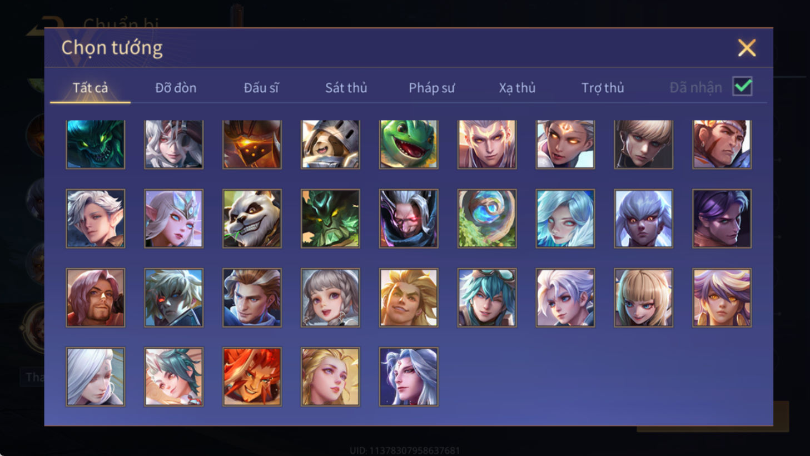
Task: Switch to the Đỡ đòn tab
Action: pos(176,88)
